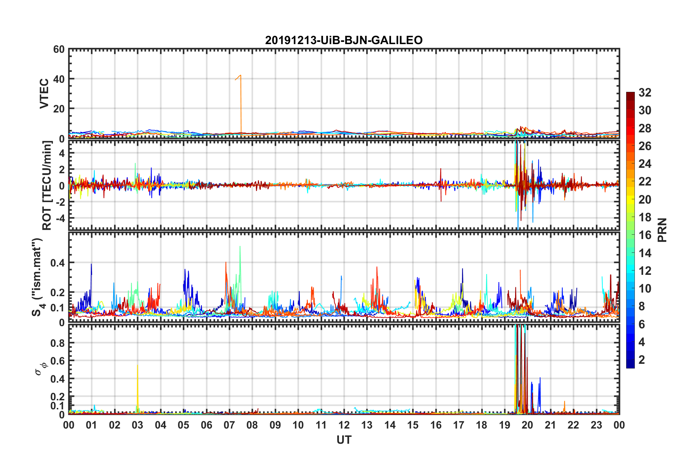This screenshot has height=460, width=688.
Task: Click the UT x-axis label
Action: click(x=344, y=440)
